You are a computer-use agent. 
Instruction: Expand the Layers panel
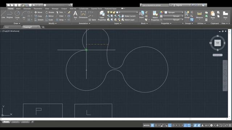coord(117,23)
